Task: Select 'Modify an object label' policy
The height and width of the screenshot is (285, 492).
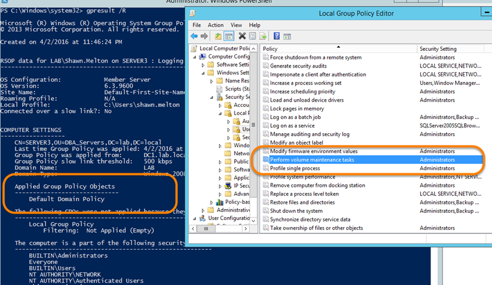Action: [x=372, y=142]
